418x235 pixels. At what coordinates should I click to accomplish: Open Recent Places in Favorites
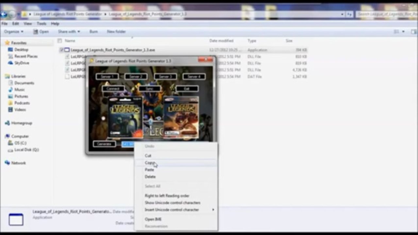pos(26,56)
